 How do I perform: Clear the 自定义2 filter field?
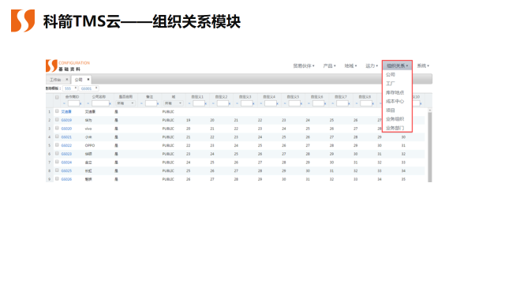point(230,103)
